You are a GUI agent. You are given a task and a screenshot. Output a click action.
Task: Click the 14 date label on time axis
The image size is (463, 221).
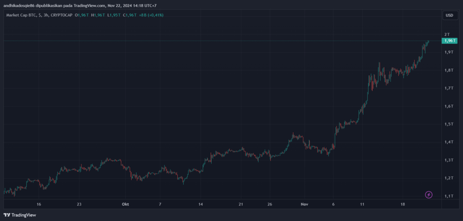[x=201, y=204]
